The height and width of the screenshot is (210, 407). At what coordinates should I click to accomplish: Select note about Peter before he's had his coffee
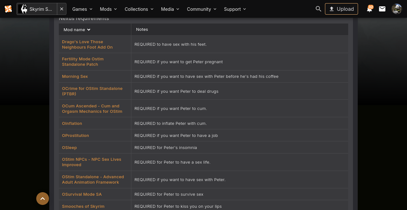click(206, 76)
